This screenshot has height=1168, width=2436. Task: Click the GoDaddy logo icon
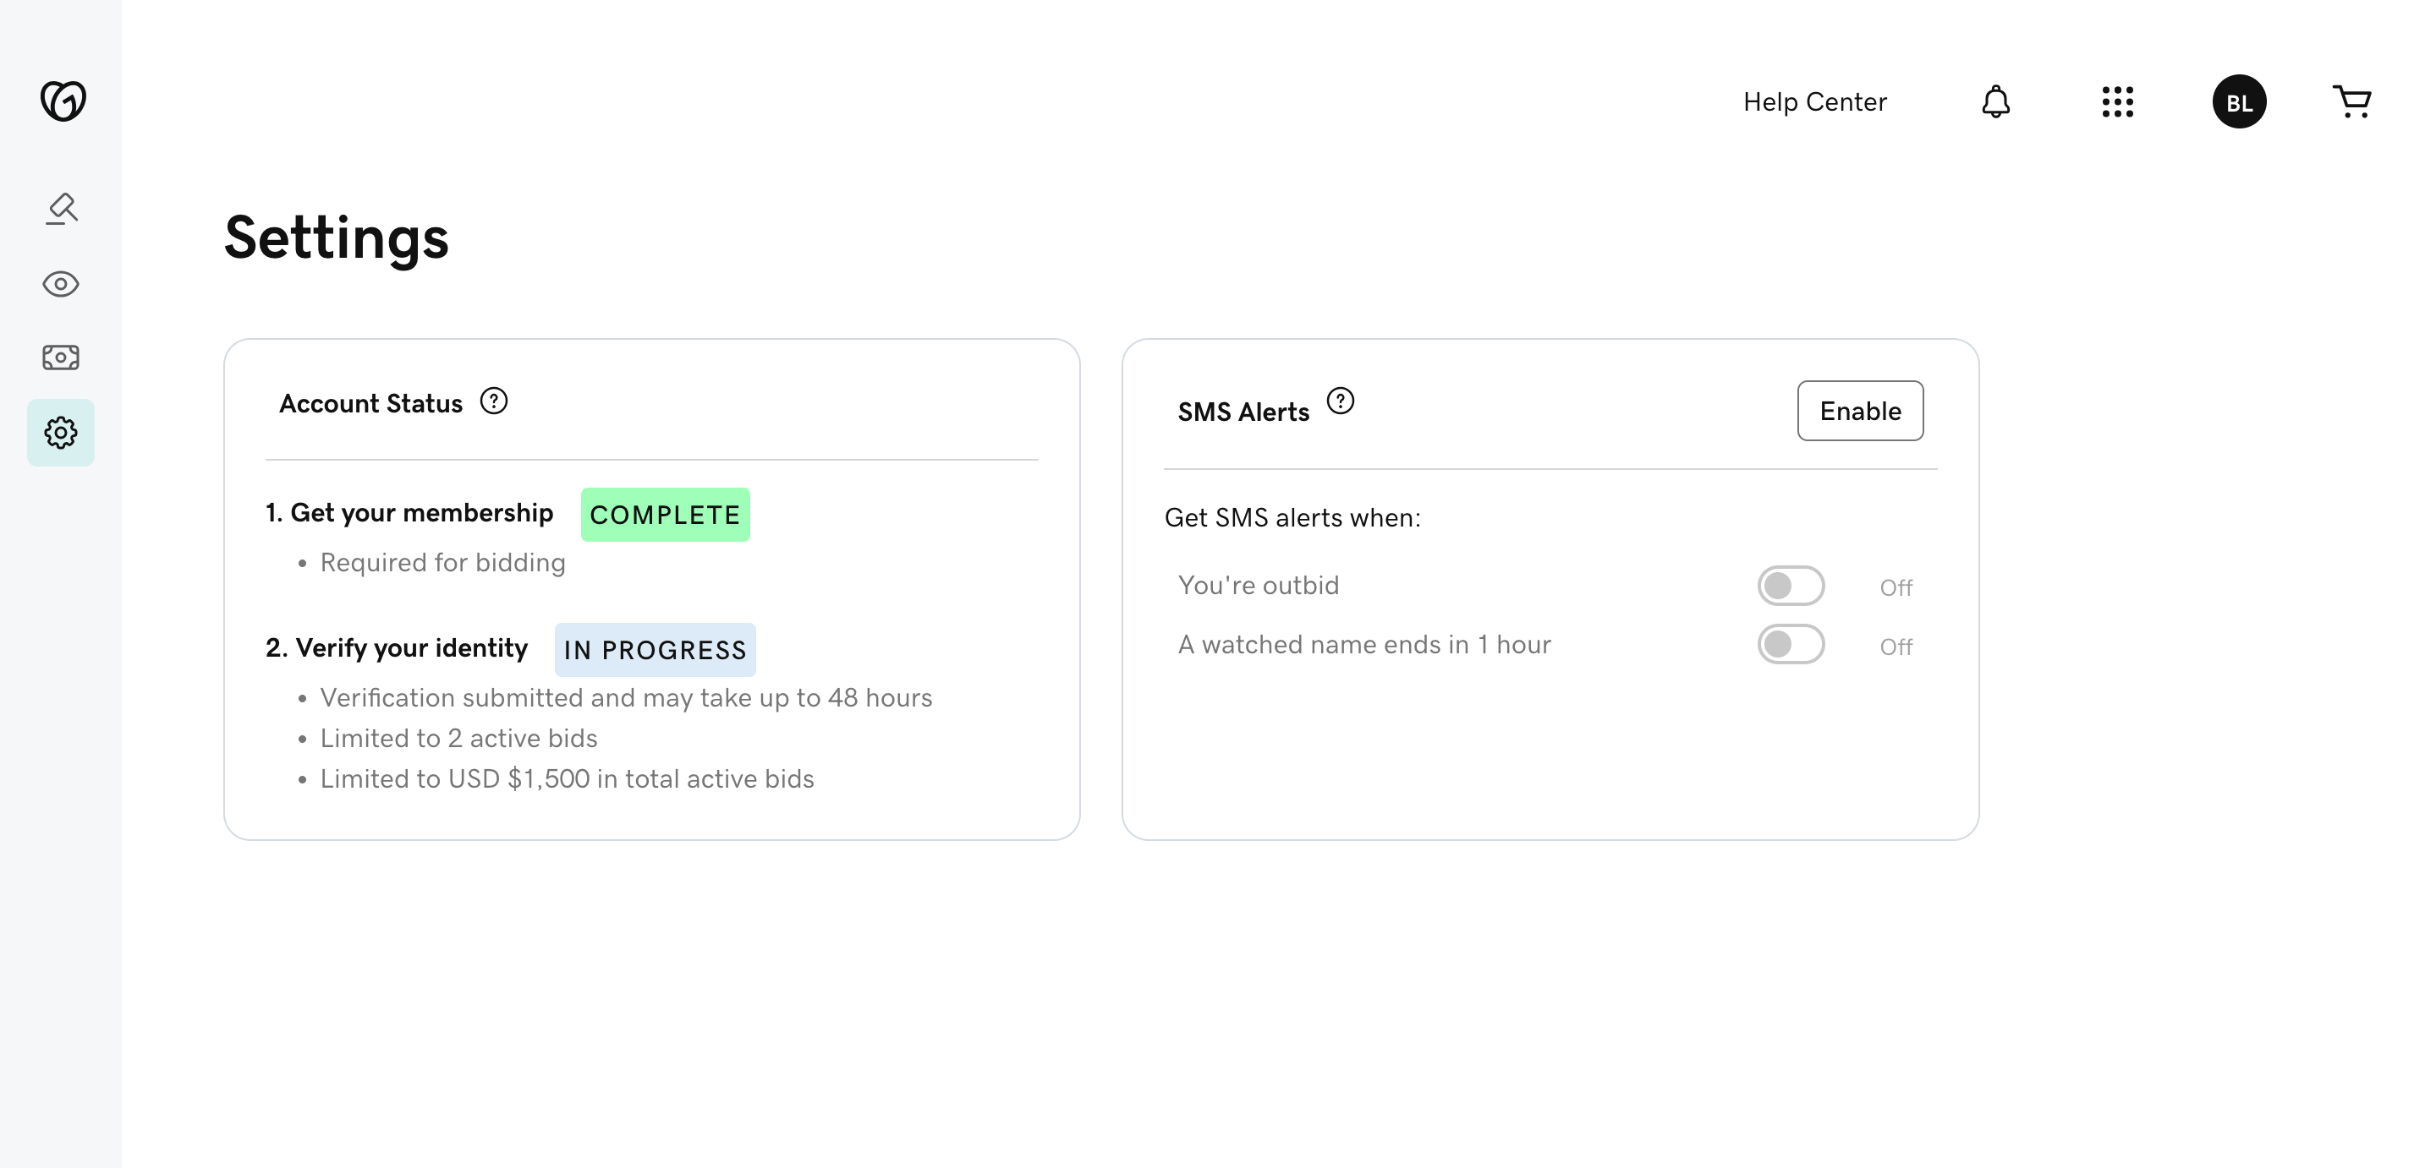click(63, 101)
